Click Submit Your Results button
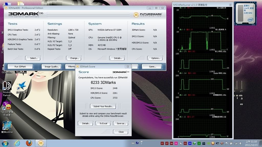262x147 pixels. tap(103, 106)
